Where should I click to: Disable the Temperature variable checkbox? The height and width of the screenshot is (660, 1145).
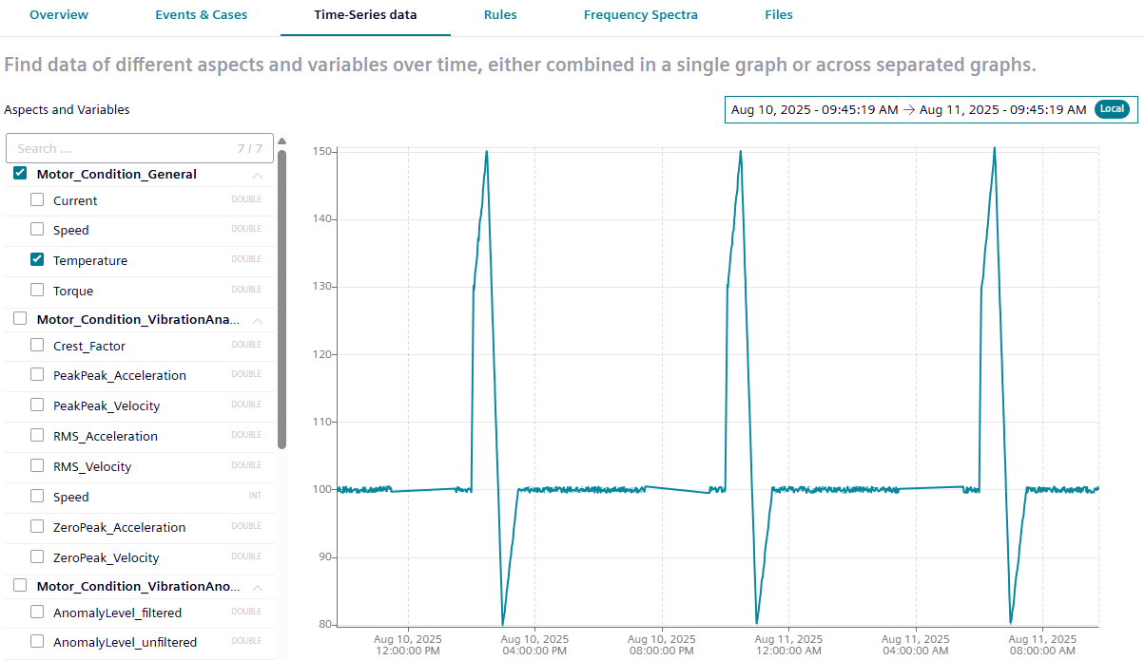37,259
